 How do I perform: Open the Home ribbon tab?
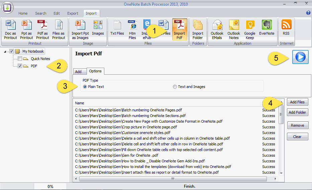[x=23, y=13]
